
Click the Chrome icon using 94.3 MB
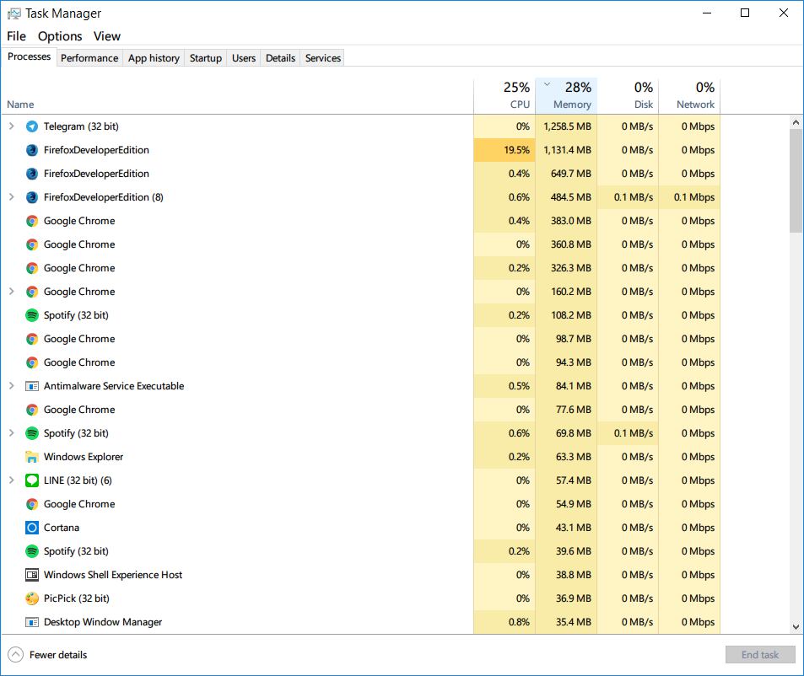pos(32,362)
